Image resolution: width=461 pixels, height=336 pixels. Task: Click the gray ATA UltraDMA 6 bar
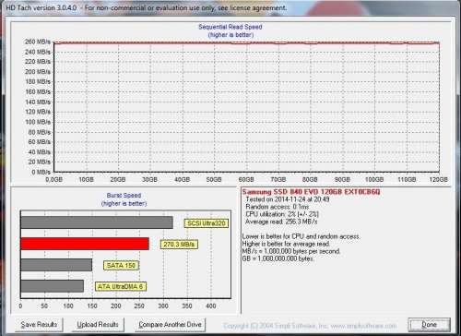tap(53, 286)
